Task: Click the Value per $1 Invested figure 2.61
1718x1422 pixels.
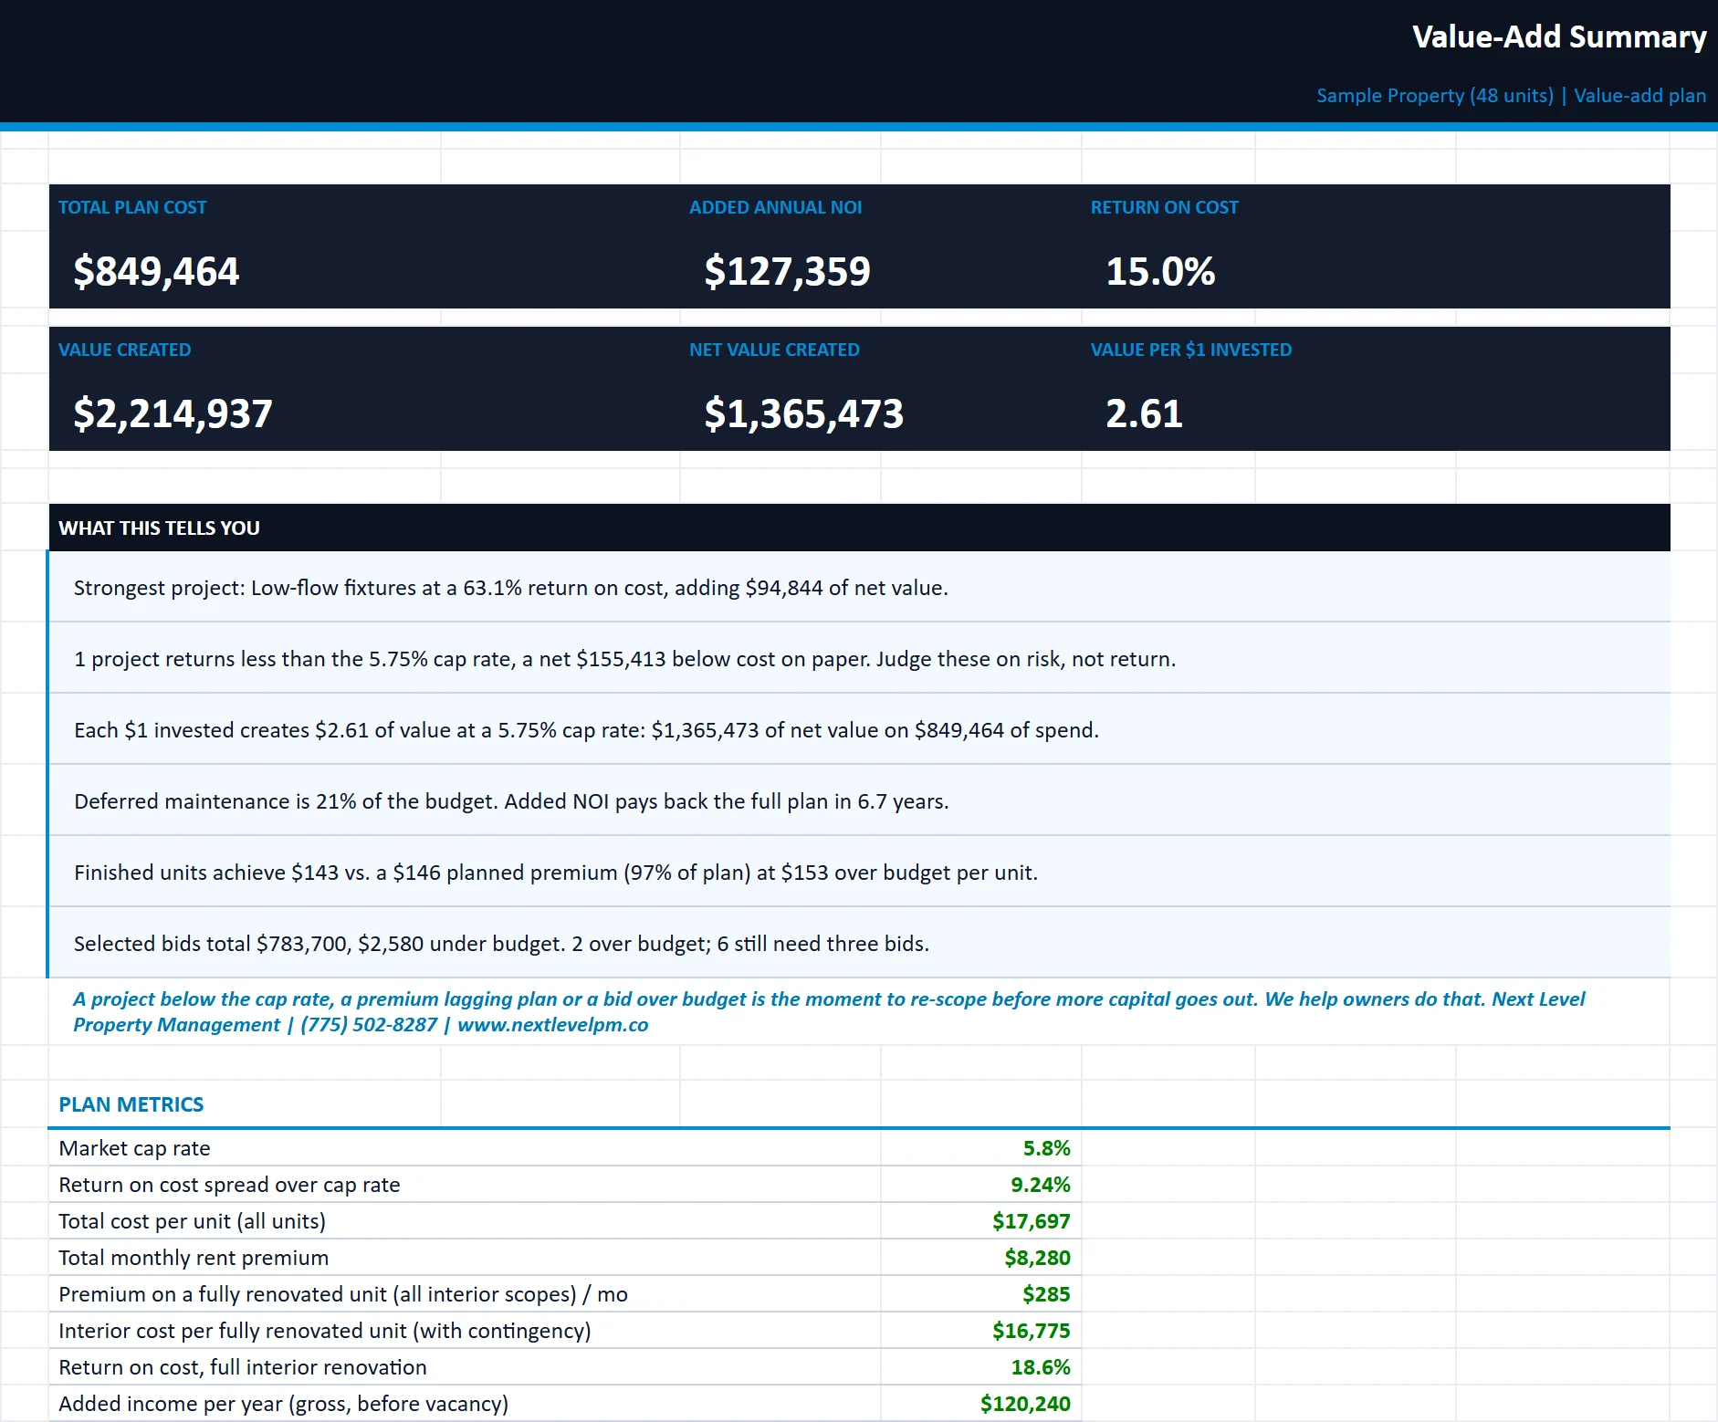Action: [x=1144, y=413]
